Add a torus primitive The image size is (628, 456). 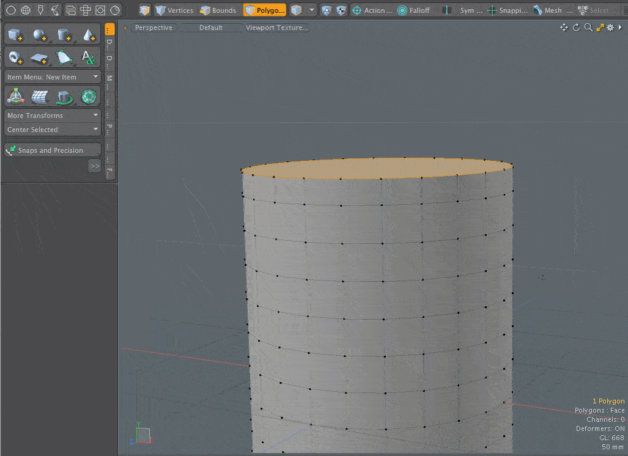pyautogui.click(x=15, y=58)
